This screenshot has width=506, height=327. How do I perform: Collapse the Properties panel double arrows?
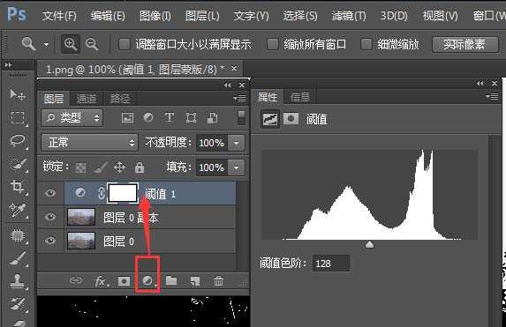pyautogui.click(x=480, y=84)
